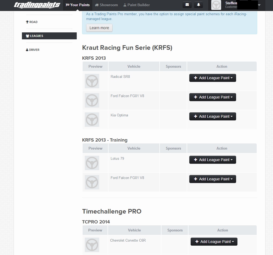The height and width of the screenshot is (255, 273).
Task: Click the Radical SR8 vehicle name
Action: [120, 77]
